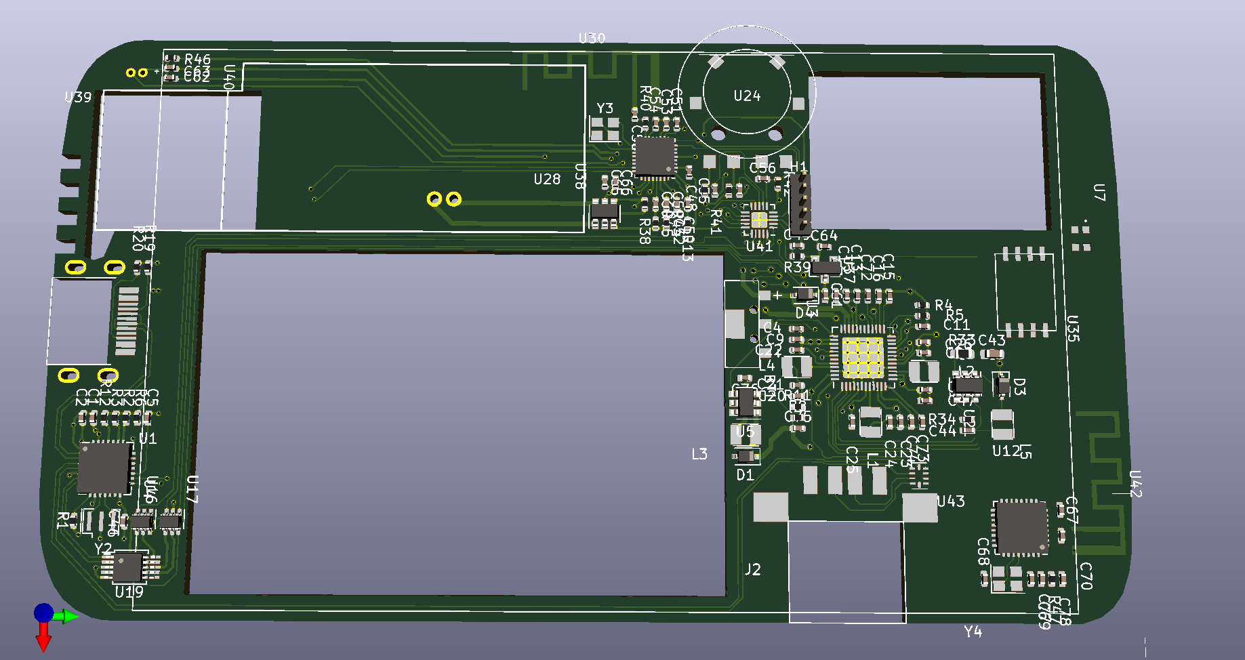Click the C56 capacitor label
Screen dimensions: 1245x660
762,167
